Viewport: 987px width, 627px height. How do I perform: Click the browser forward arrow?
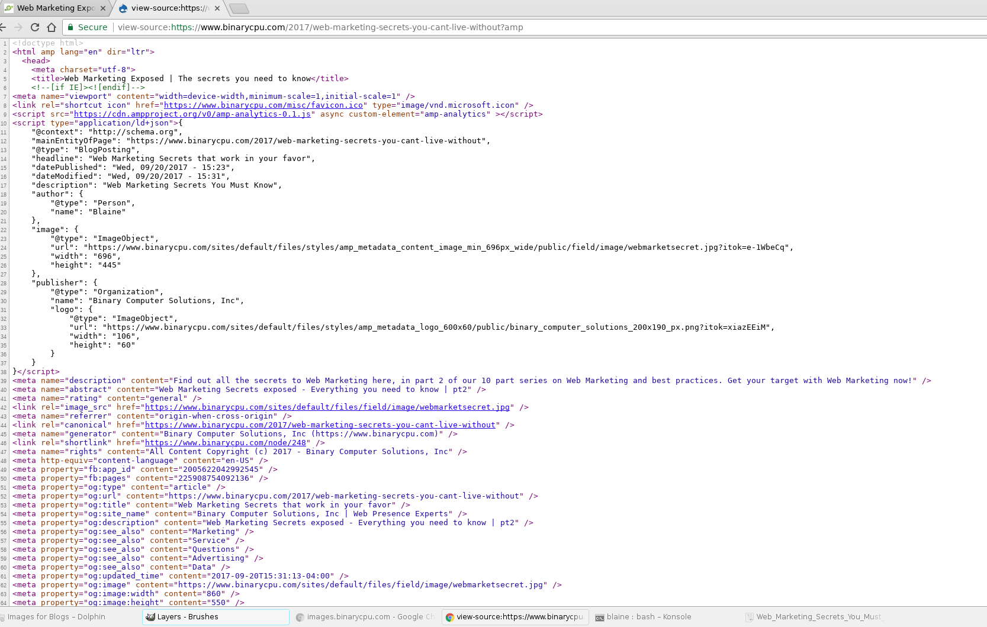coord(18,27)
